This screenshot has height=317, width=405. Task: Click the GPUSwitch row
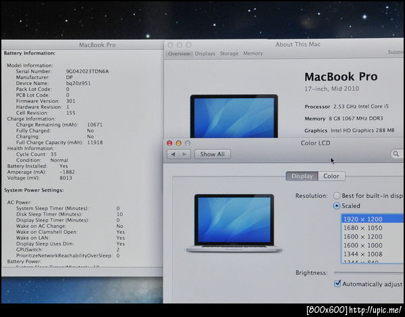[x=67, y=250]
